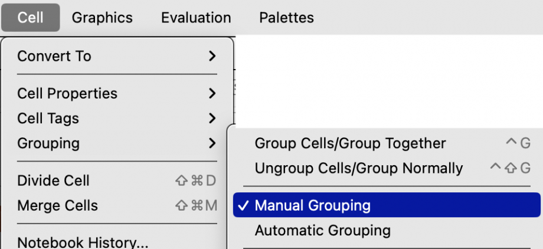Click the Grouping submenu chevron arrow
The height and width of the screenshot is (249, 543).
(x=212, y=143)
